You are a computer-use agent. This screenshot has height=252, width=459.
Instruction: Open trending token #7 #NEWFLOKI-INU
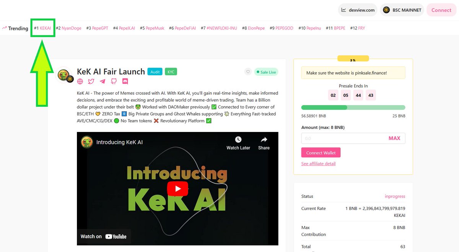pos(219,28)
